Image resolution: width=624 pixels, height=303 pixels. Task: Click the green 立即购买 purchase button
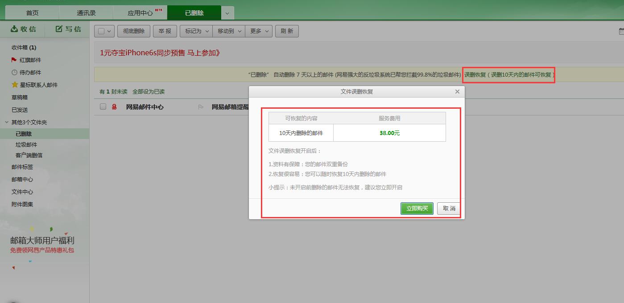coord(416,208)
